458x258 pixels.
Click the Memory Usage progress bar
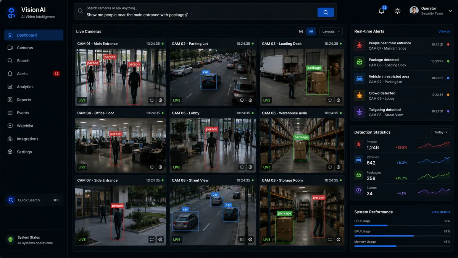(x=402, y=246)
